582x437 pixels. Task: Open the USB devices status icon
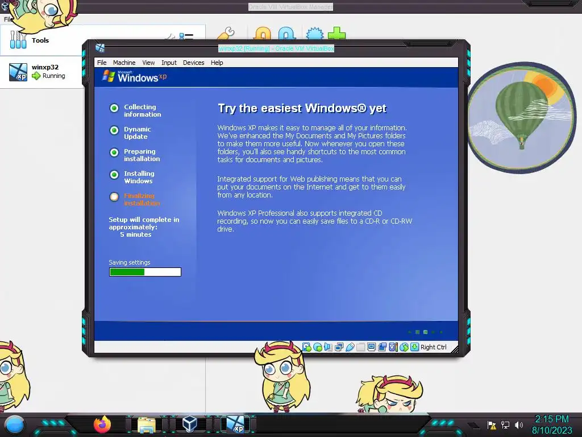[x=350, y=347]
